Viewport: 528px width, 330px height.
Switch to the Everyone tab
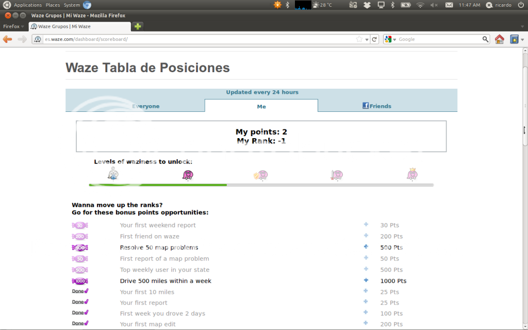tap(146, 106)
